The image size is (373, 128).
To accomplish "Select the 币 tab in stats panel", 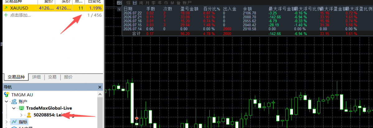I will tap(166, 3).
